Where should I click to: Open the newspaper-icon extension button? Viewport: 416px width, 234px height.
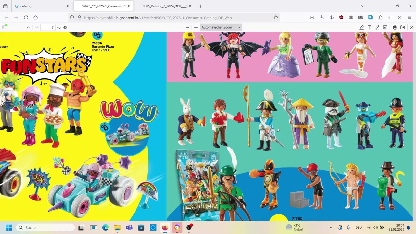[361, 18]
